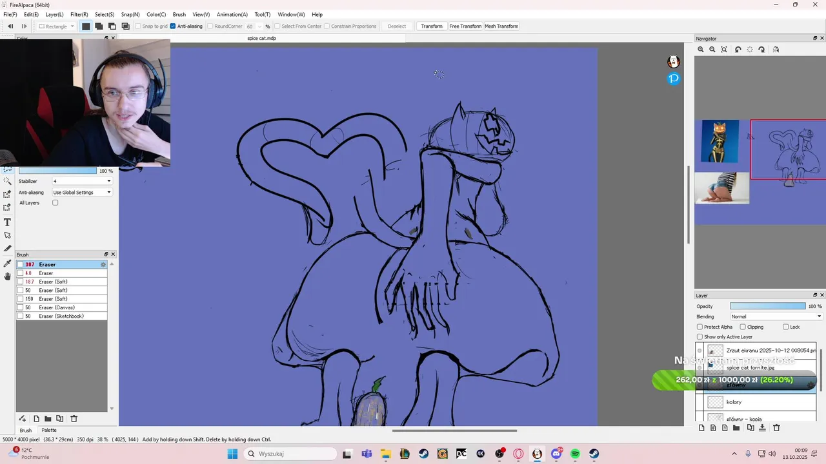Merge layer down using Layer panel icon

coord(762,428)
